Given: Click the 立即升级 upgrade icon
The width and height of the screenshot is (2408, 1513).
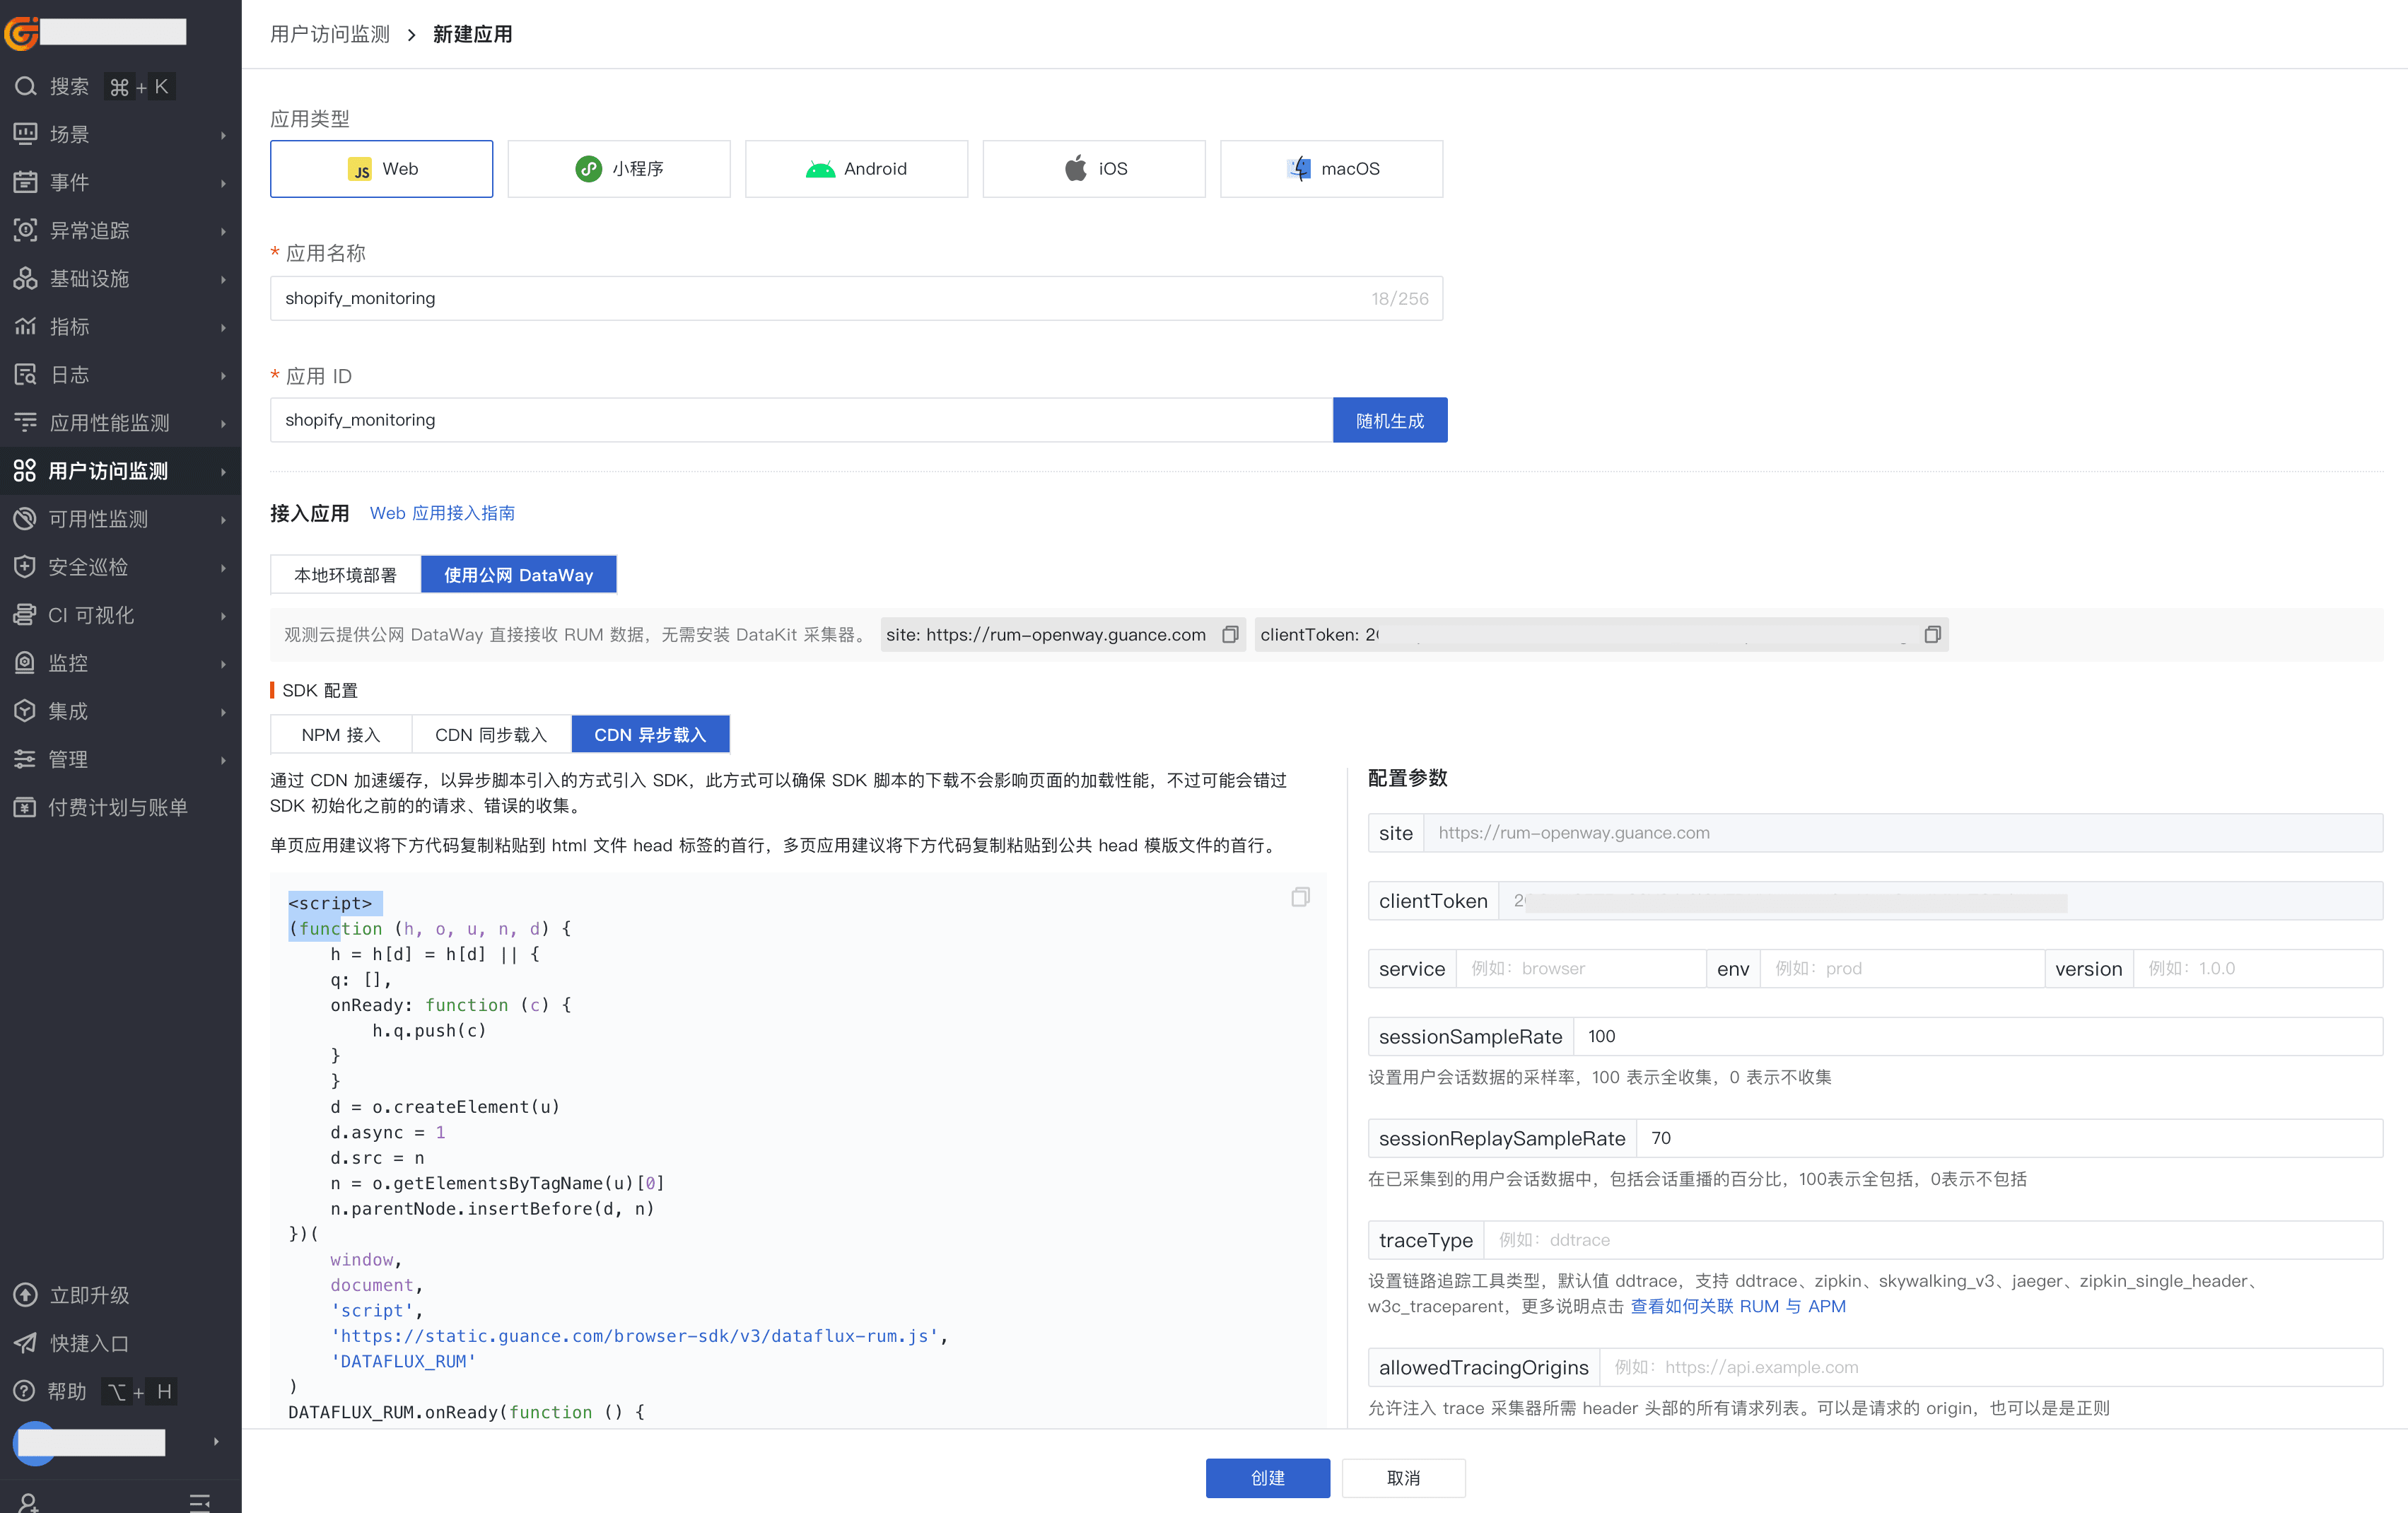Looking at the screenshot, I should [26, 1295].
